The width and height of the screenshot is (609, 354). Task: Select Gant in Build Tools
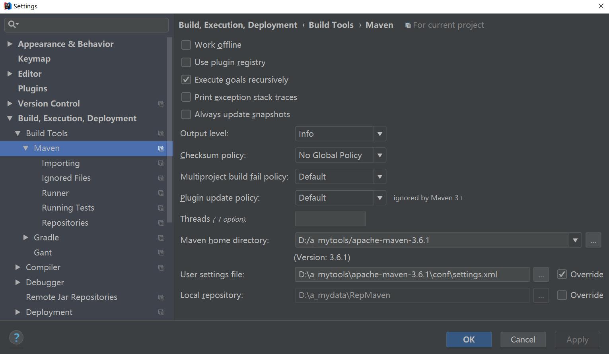(x=43, y=253)
